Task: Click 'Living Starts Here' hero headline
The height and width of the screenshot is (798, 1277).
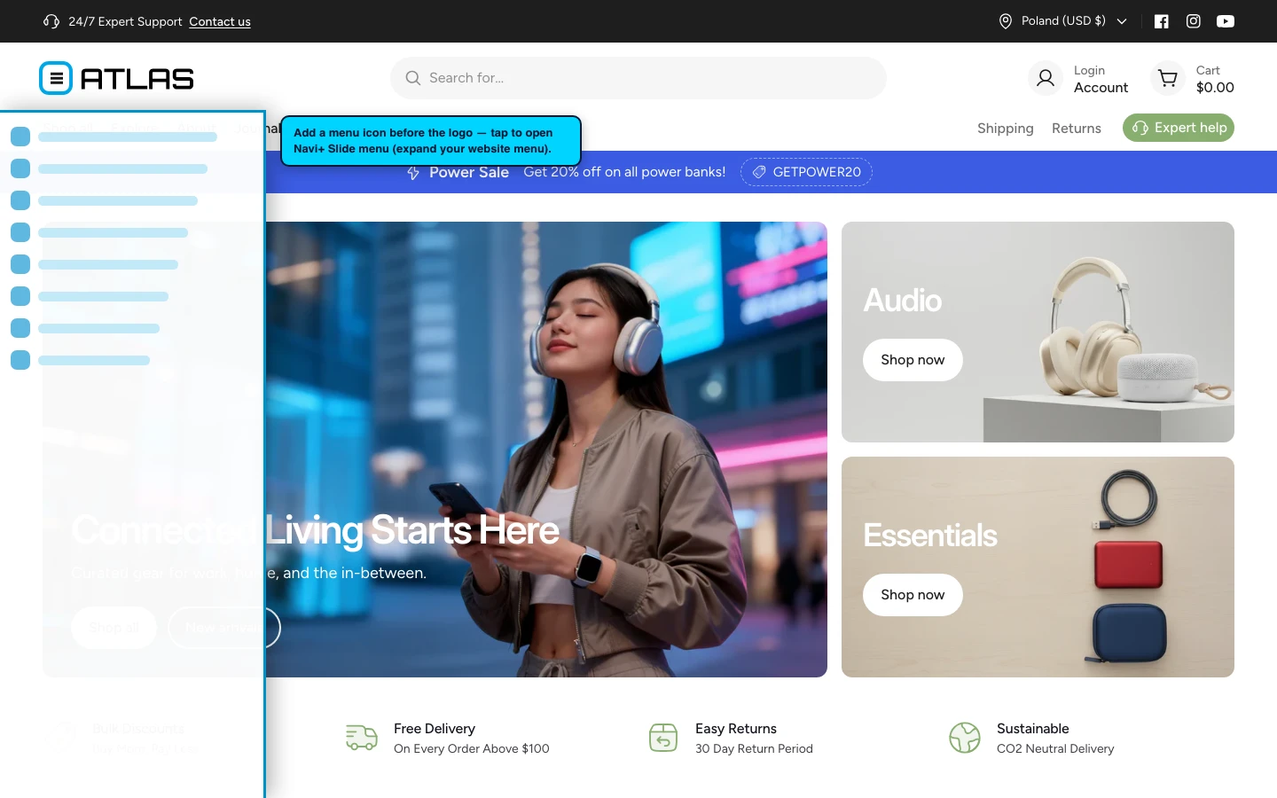Action: click(x=412, y=530)
